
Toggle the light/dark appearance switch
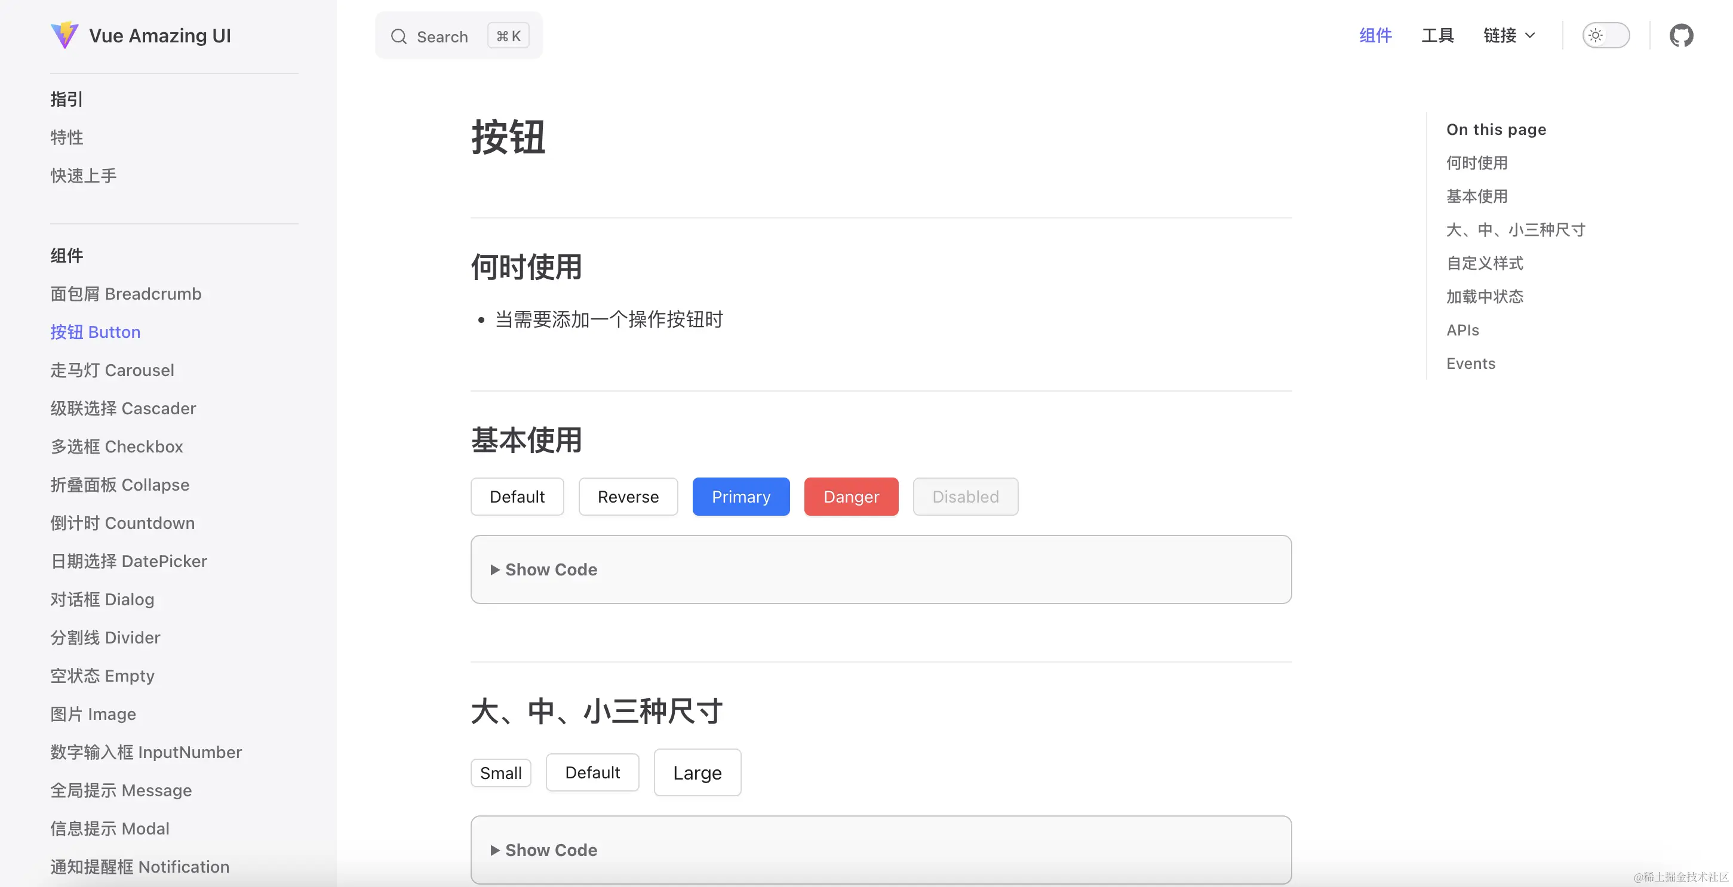pyautogui.click(x=1606, y=36)
